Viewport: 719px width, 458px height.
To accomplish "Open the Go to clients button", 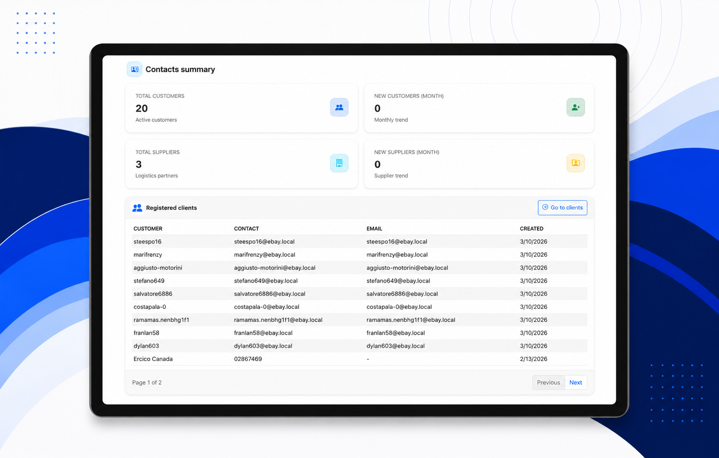I will 562,207.
